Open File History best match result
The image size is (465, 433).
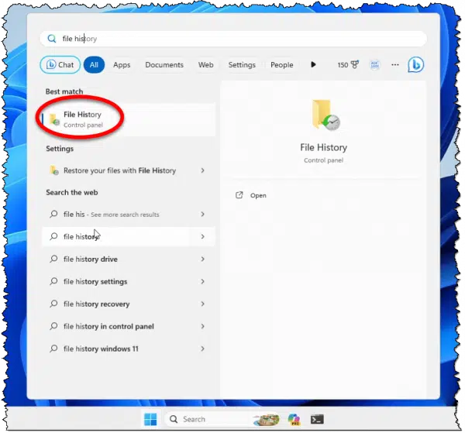(x=129, y=119)
